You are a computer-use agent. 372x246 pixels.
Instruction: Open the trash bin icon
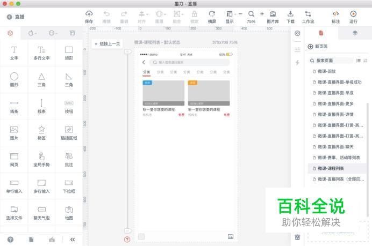(297, 237)
